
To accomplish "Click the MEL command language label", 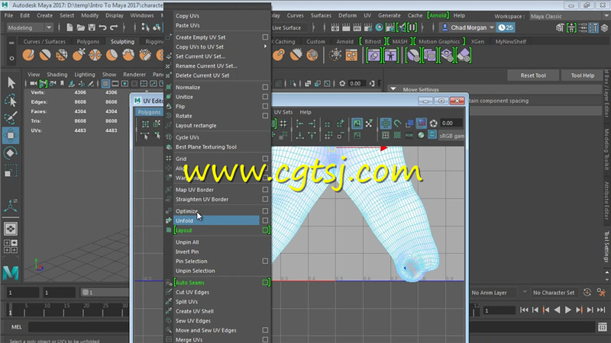I will (x=16, y=327).
